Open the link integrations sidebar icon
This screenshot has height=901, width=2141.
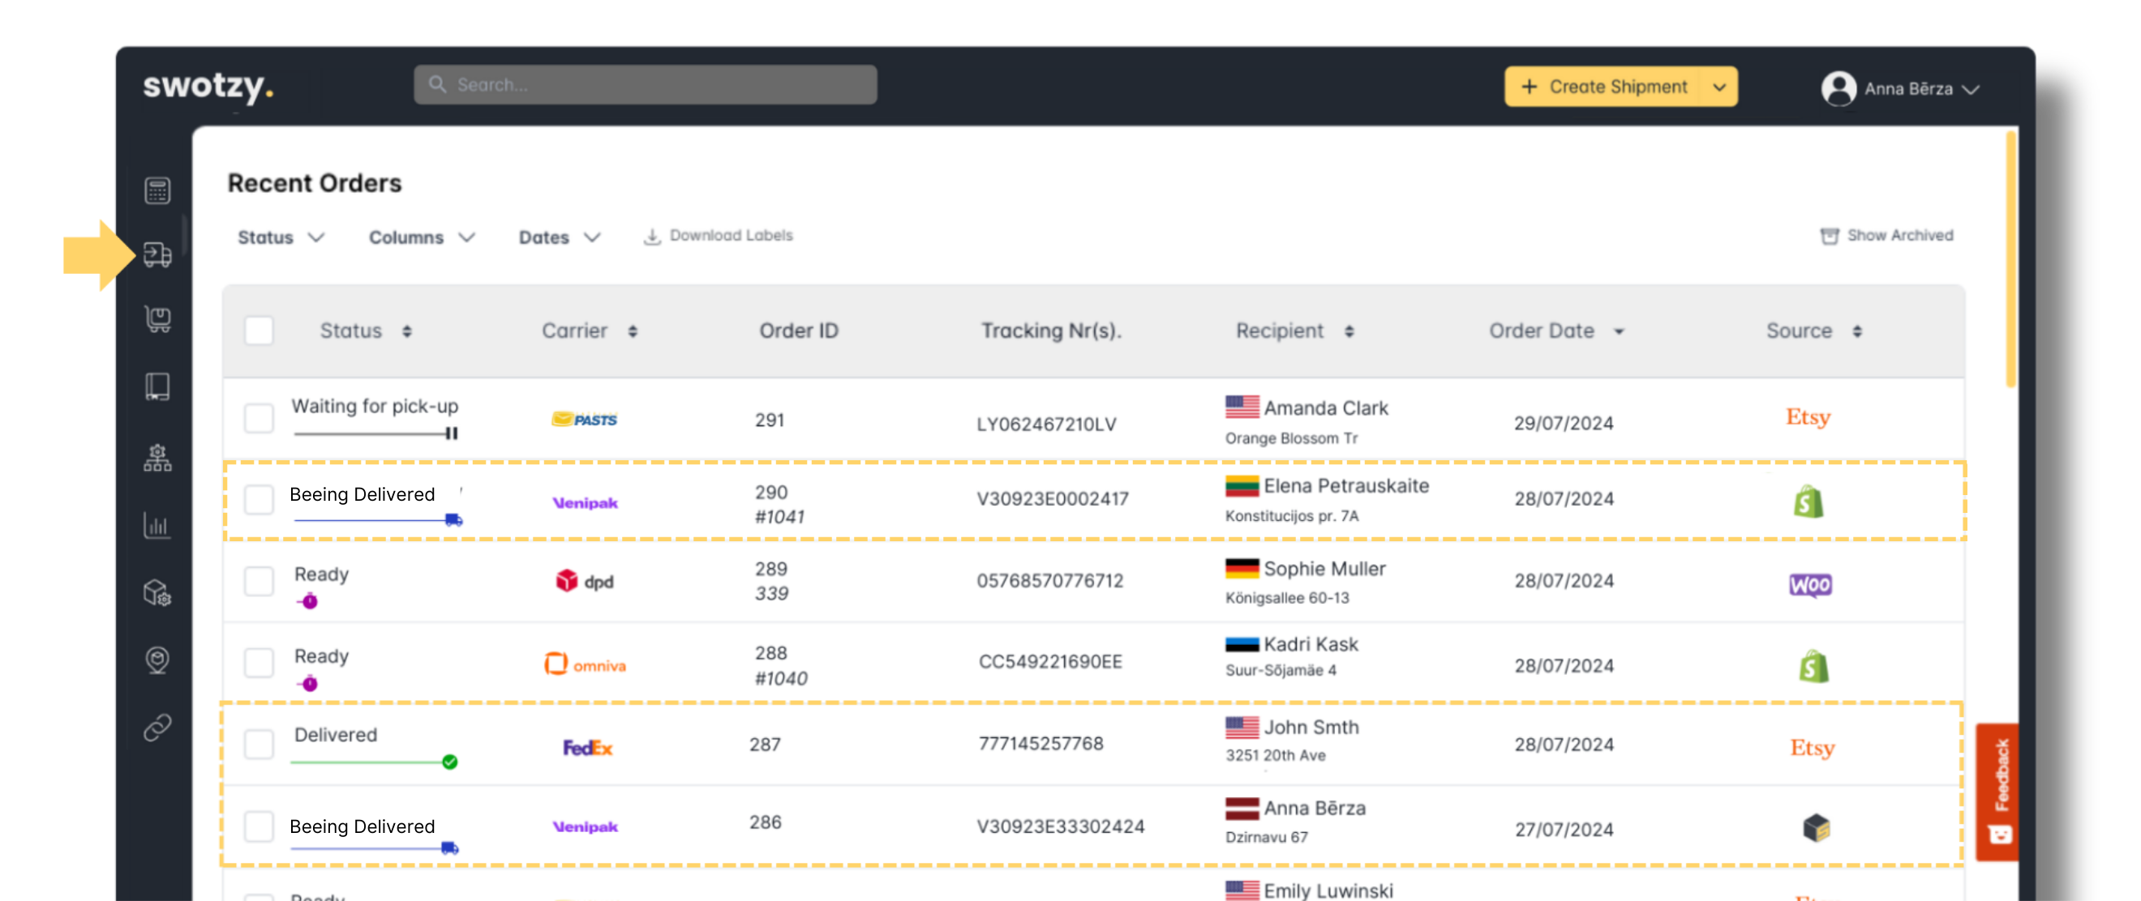(x=157, y=728)
